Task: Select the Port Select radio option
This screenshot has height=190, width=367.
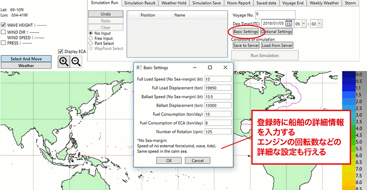Action: point(91,43)
